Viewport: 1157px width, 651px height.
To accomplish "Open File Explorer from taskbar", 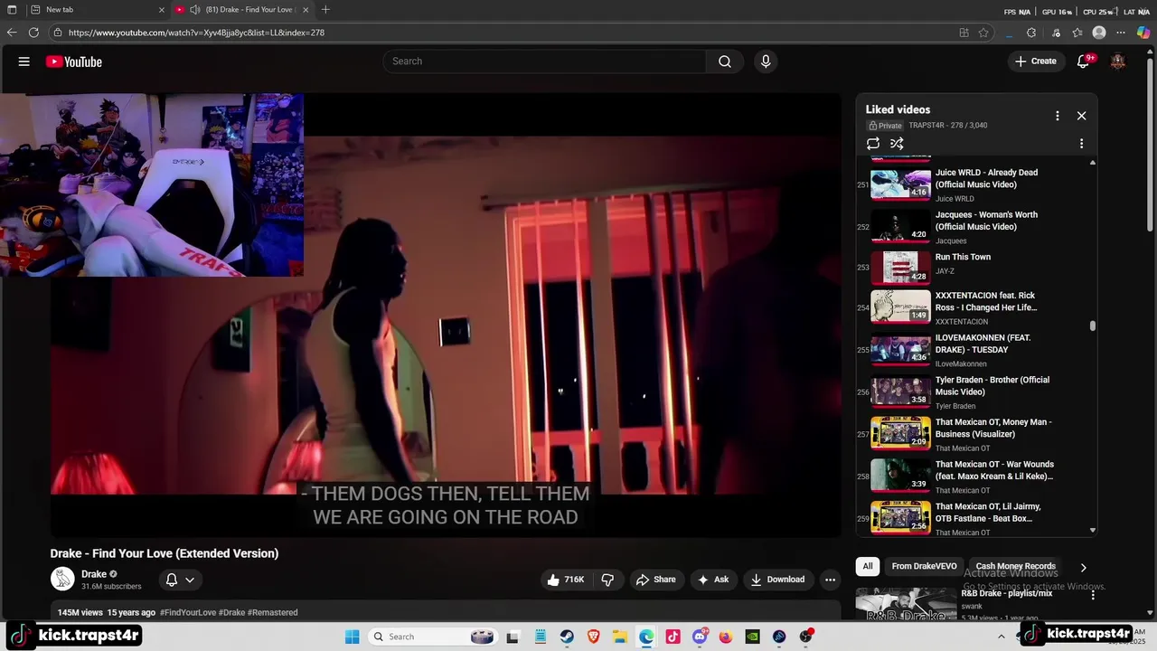I will pyautogui.click(x=619, y=637).
